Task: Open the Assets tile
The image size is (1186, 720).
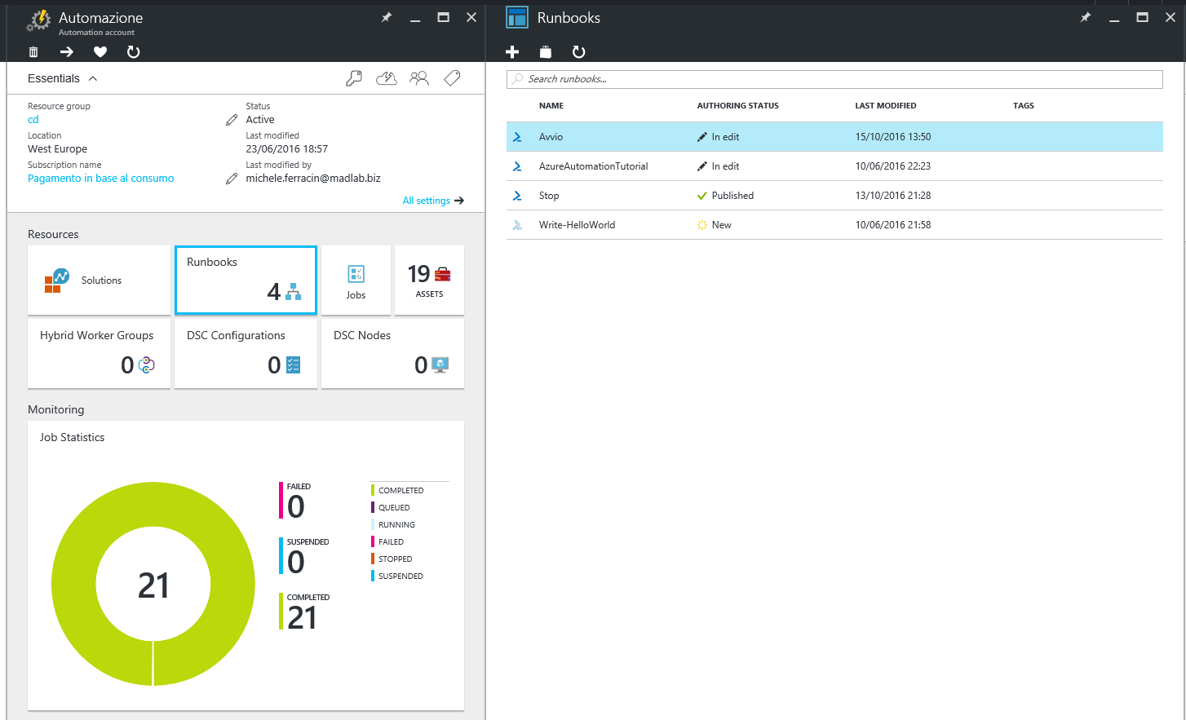Action: point(429,280)
